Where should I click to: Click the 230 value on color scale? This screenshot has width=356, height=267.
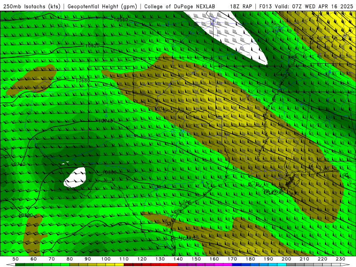click(340, 259)
